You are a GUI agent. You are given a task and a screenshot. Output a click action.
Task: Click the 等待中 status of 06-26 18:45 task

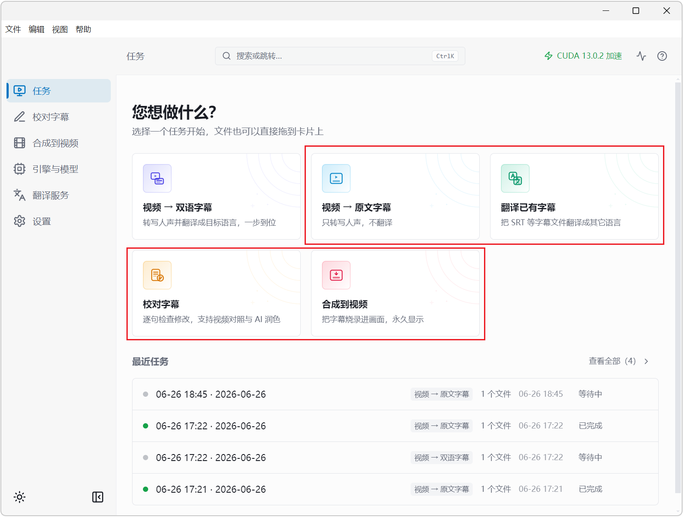click(x=590, y=394)
